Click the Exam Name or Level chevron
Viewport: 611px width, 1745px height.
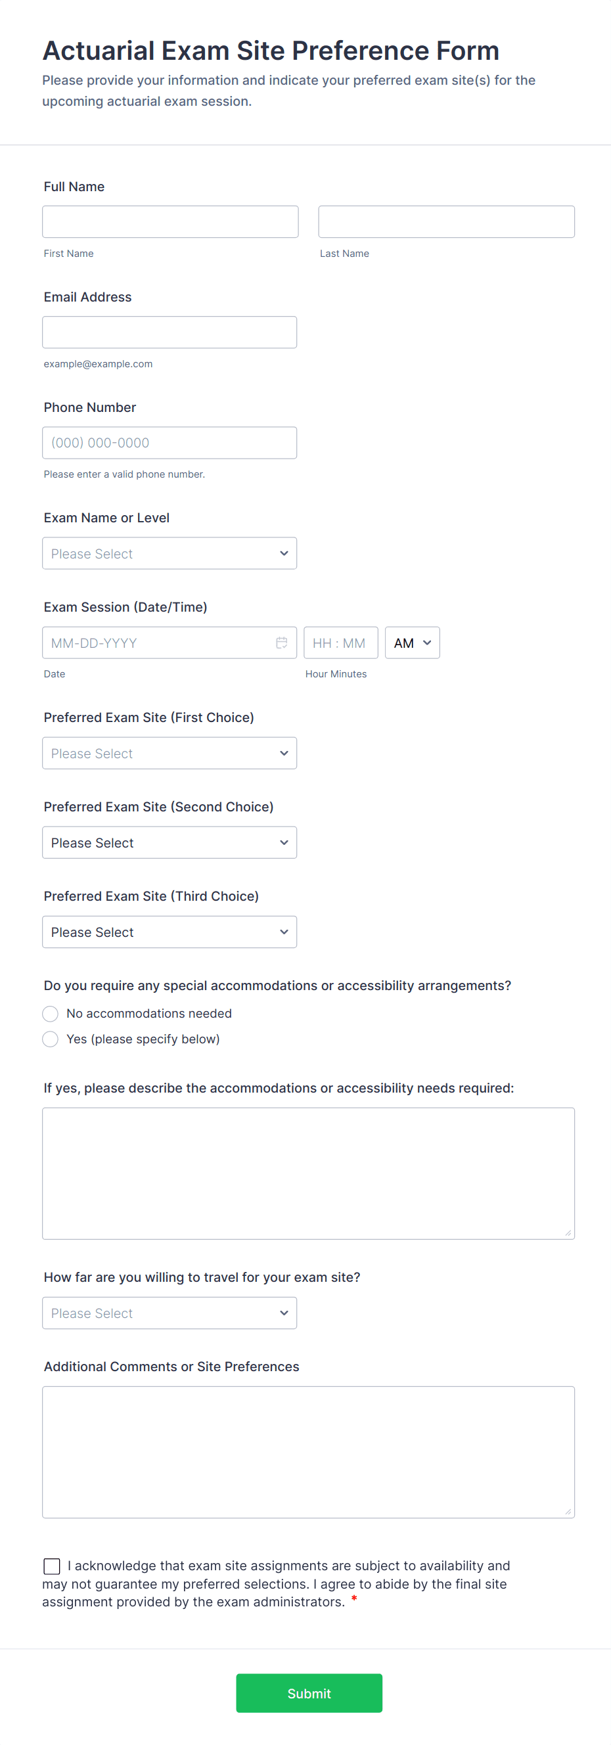(x=284, y=553)
